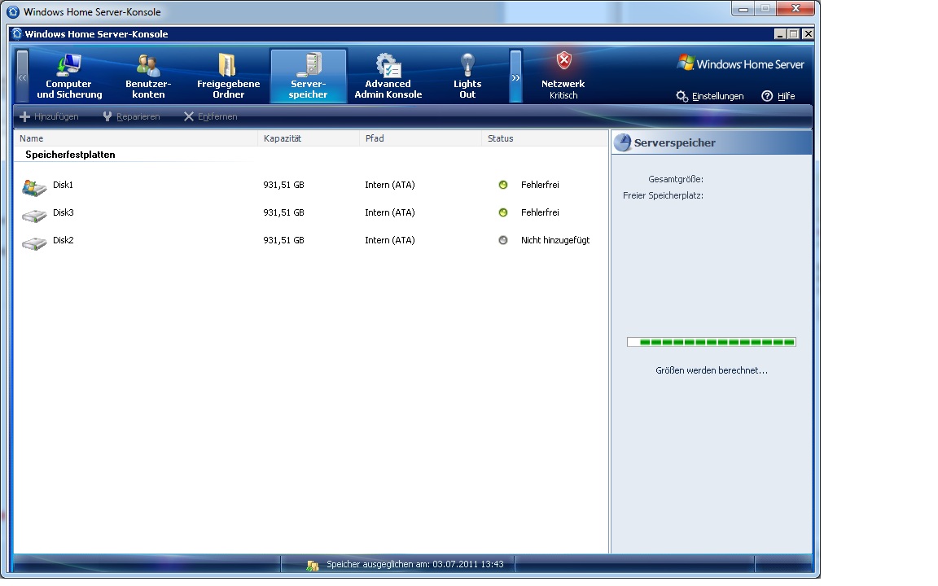Sort by the Pfad column header
This screenshot has height=586, width=938.
tap(420, 138)
